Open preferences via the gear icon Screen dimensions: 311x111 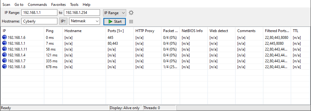pos(131,13)
